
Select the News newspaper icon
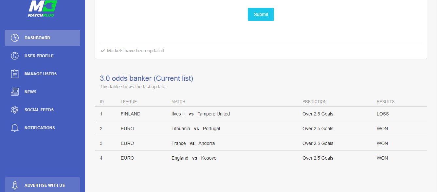[15, 92]
